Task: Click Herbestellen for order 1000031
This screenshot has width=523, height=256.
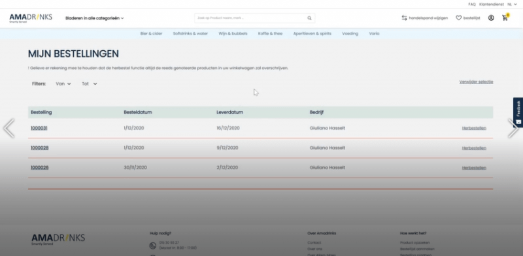Action: click(474, 128)
